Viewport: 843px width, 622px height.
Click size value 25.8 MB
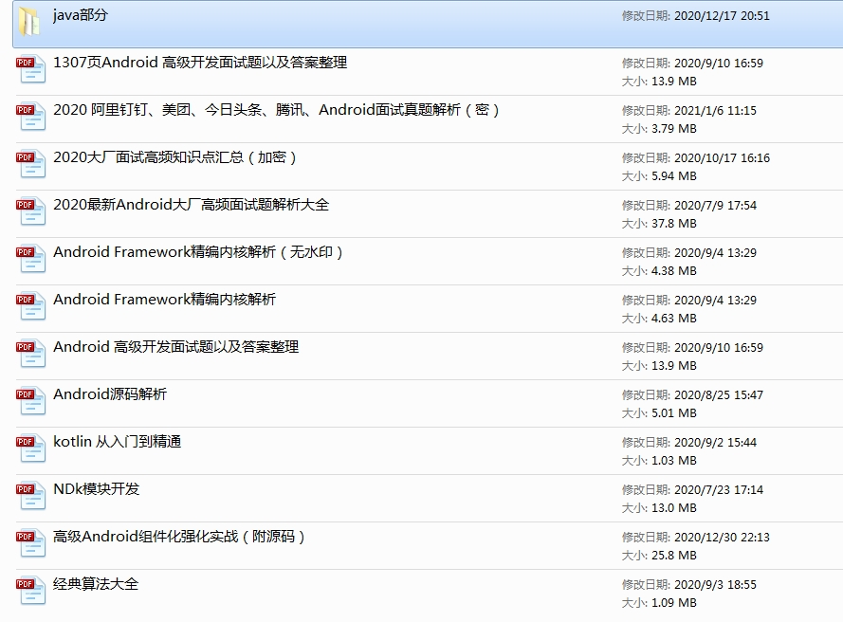[x=673, y=556]
